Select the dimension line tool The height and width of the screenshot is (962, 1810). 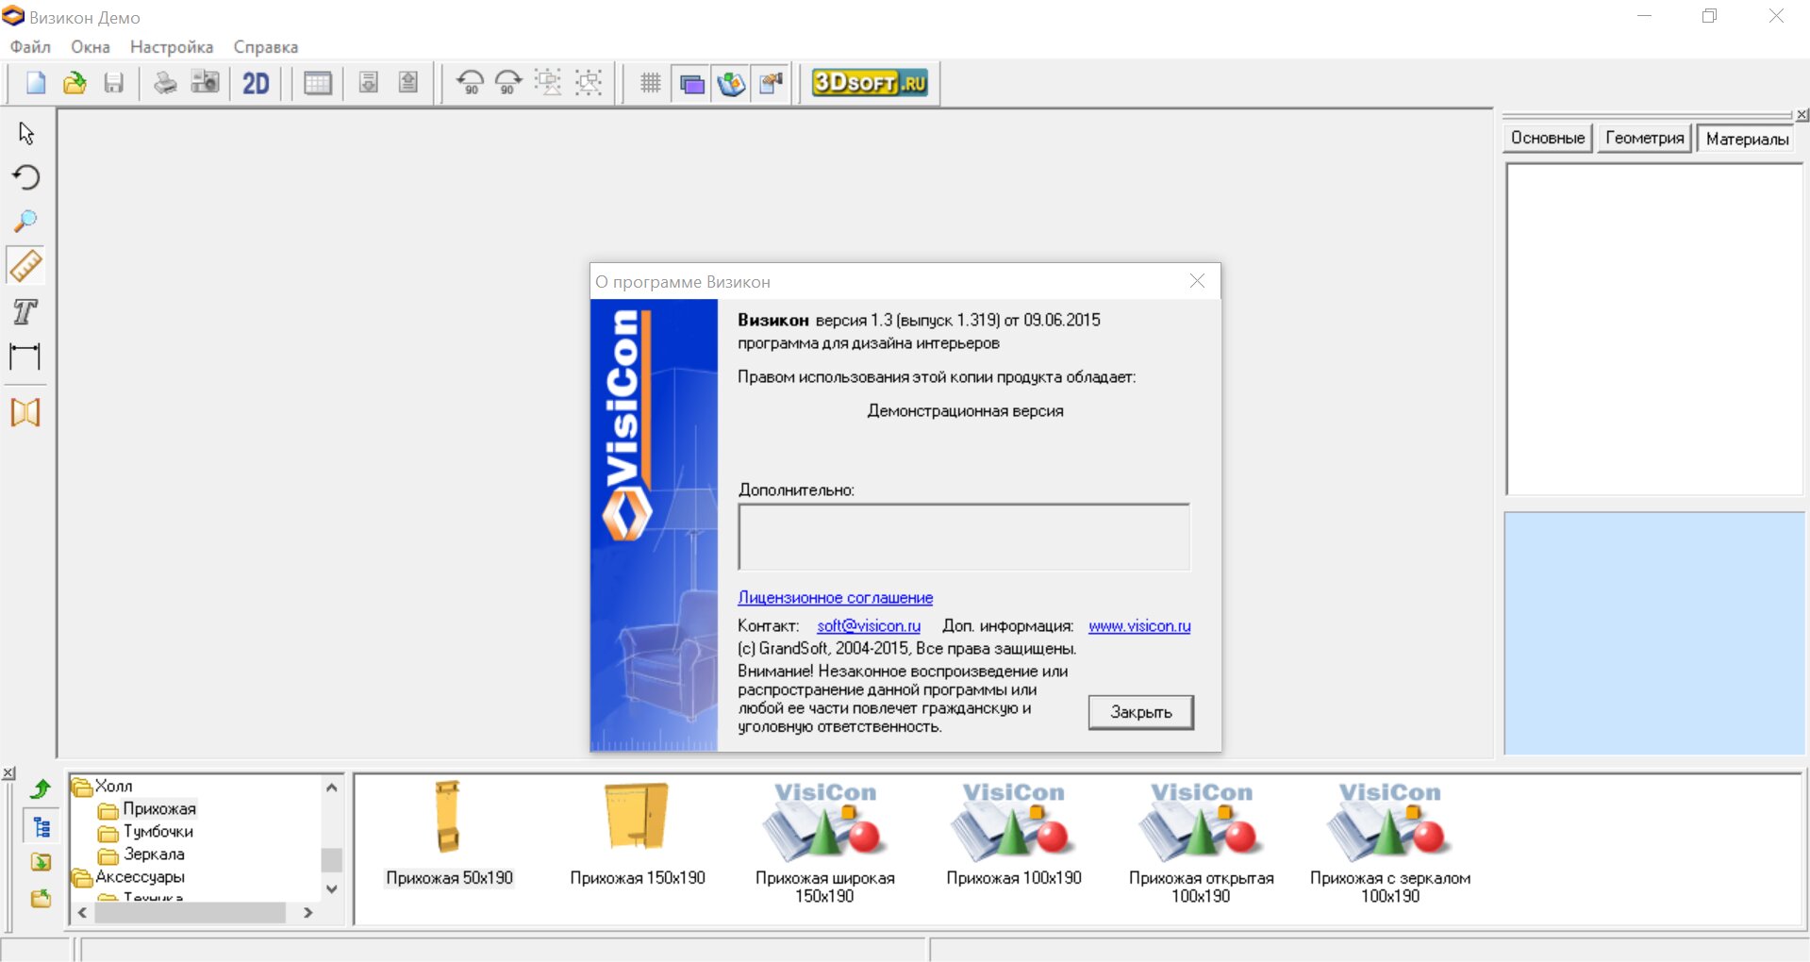25,357
